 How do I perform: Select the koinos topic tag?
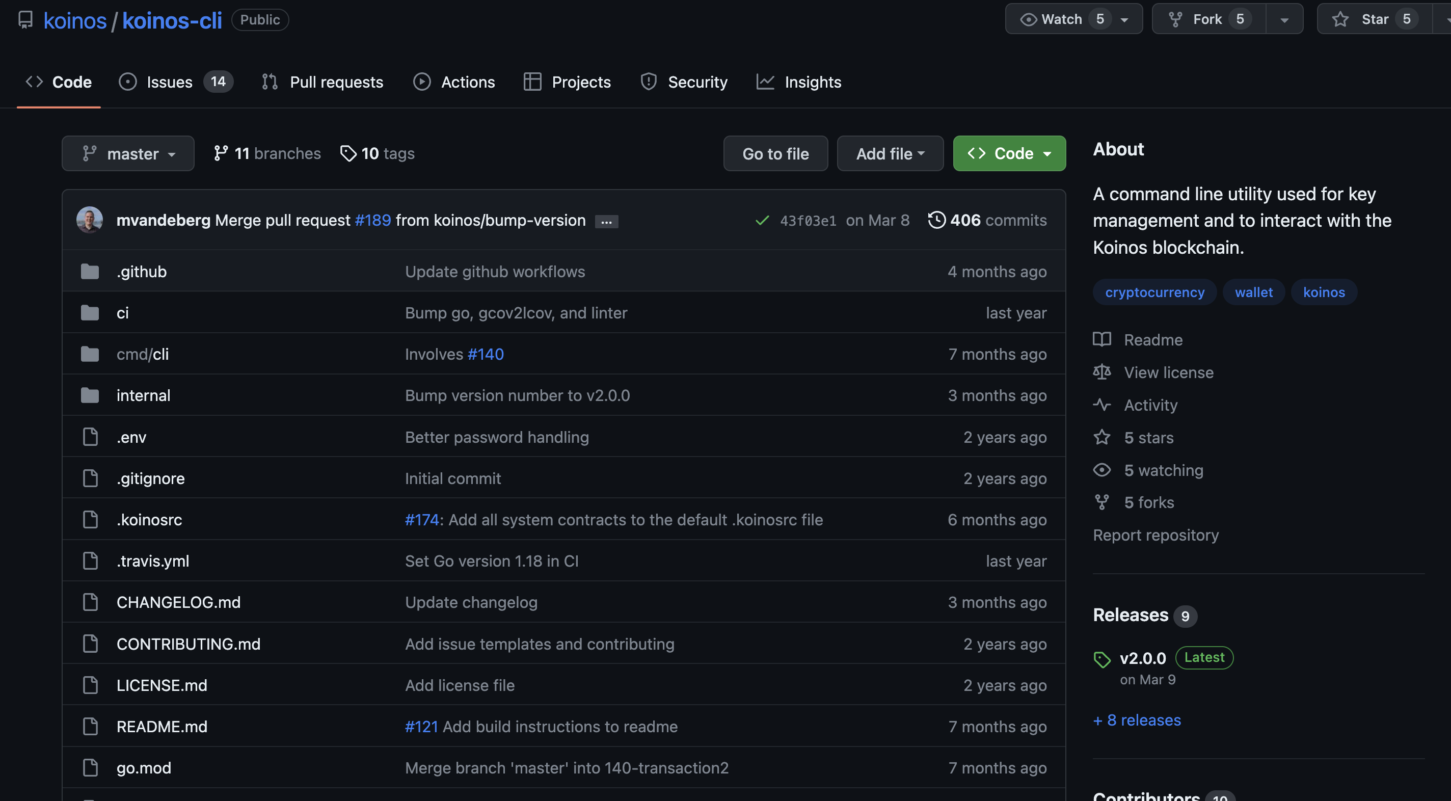tap(1324, 292)
